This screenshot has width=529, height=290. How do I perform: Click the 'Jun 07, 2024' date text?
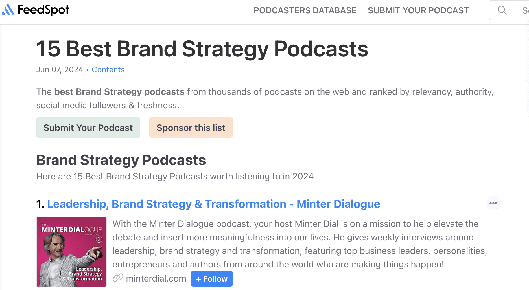[x=60, y=69]
